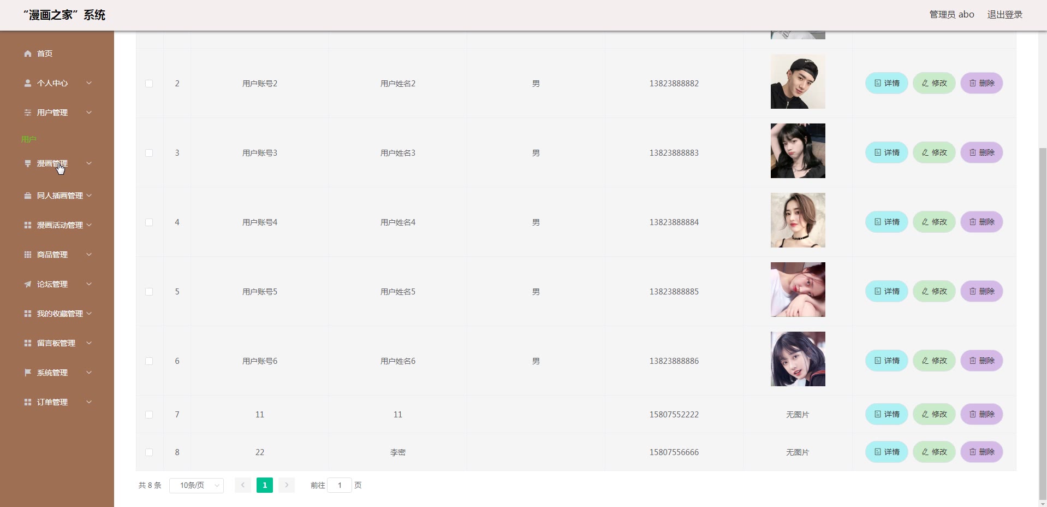Expand the 漫画管理 chevron
The width and height of the screenshot is (1047, 507).
pyautogui.click(x=89, y=163)
